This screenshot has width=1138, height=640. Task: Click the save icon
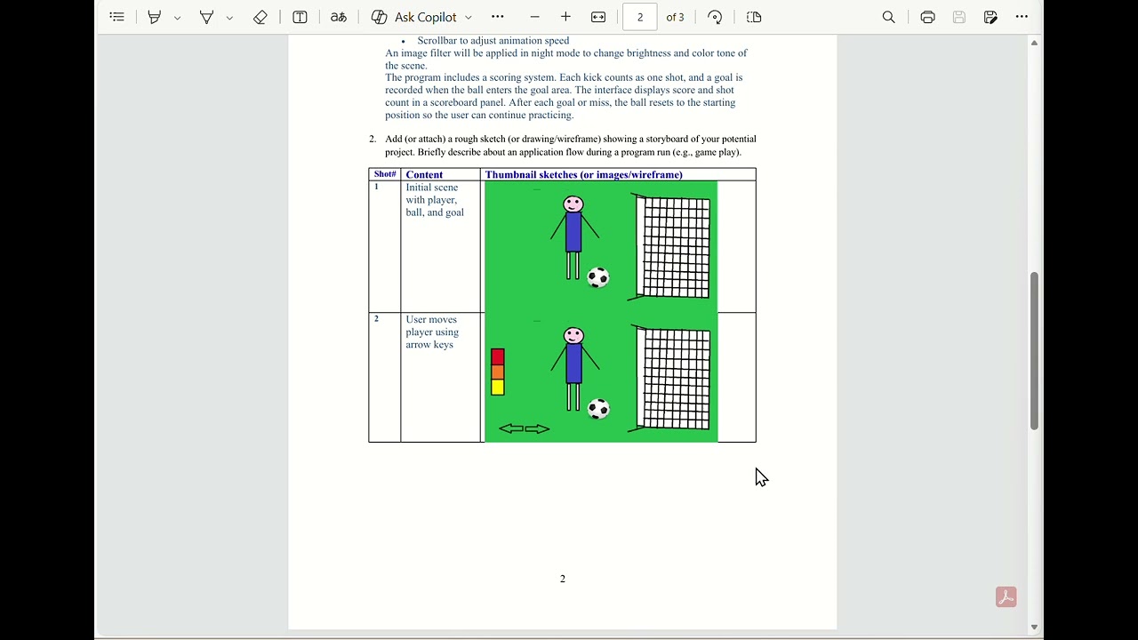(959, 17)
